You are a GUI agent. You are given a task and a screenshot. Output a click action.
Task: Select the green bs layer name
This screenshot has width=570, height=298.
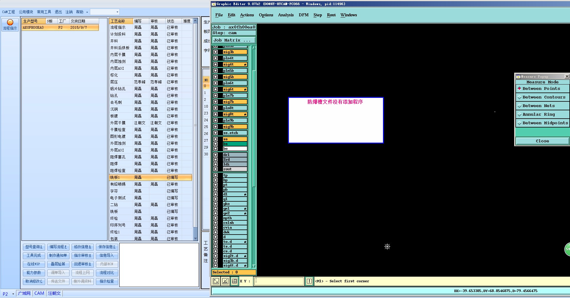[x=235, y=144]
